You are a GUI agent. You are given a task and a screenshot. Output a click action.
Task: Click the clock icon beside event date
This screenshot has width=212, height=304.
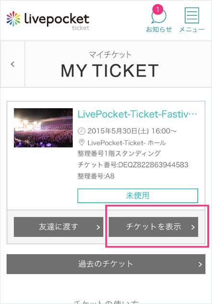[81, 131]
